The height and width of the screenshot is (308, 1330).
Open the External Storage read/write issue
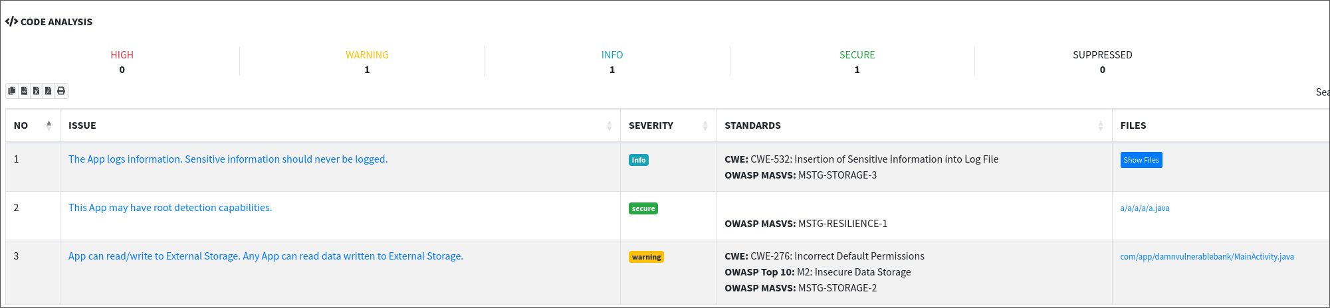266,256
